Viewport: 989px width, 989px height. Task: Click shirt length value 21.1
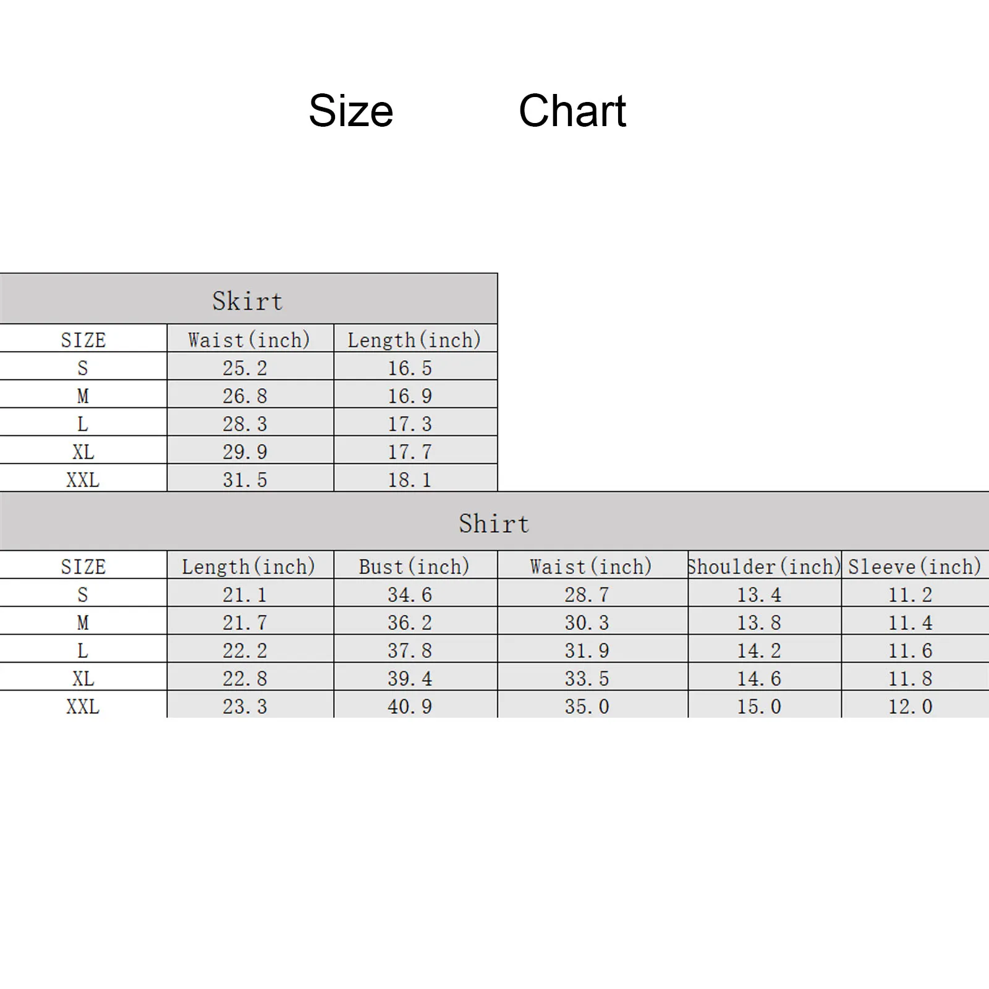[x=245, y=595]
